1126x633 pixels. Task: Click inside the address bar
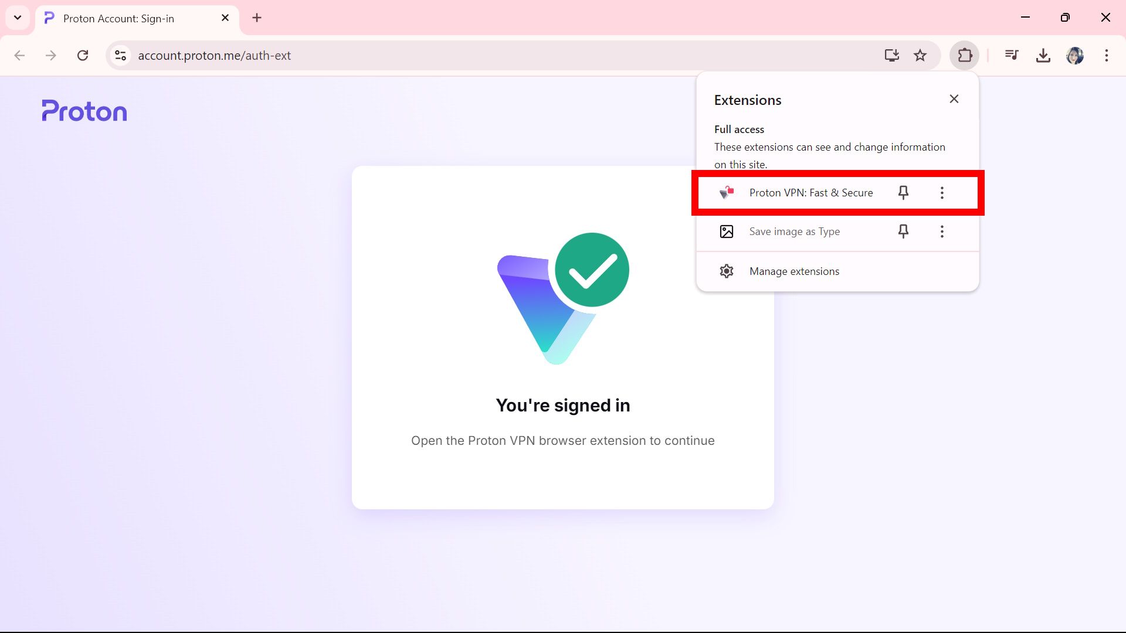411,56
